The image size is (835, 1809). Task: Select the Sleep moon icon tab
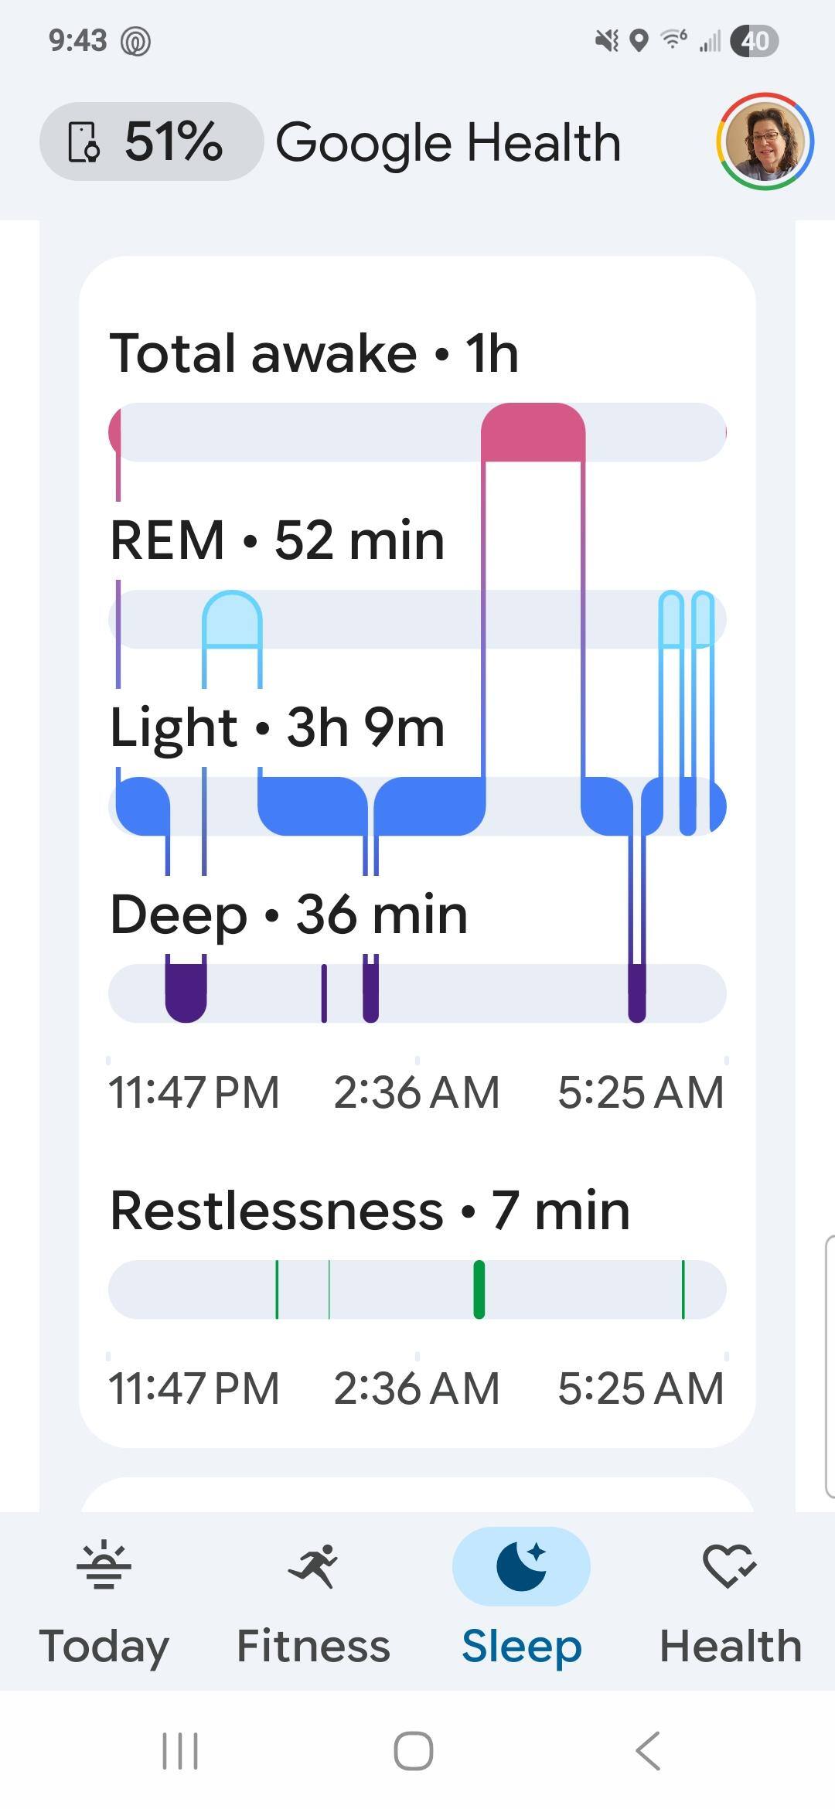[521, 1602]
